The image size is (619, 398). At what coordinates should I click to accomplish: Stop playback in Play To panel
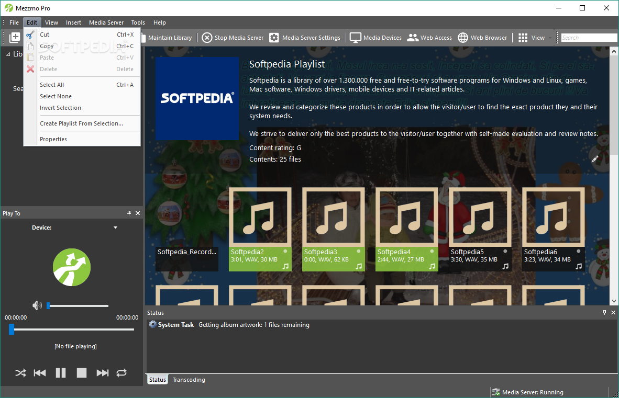[x=82, y=373]
